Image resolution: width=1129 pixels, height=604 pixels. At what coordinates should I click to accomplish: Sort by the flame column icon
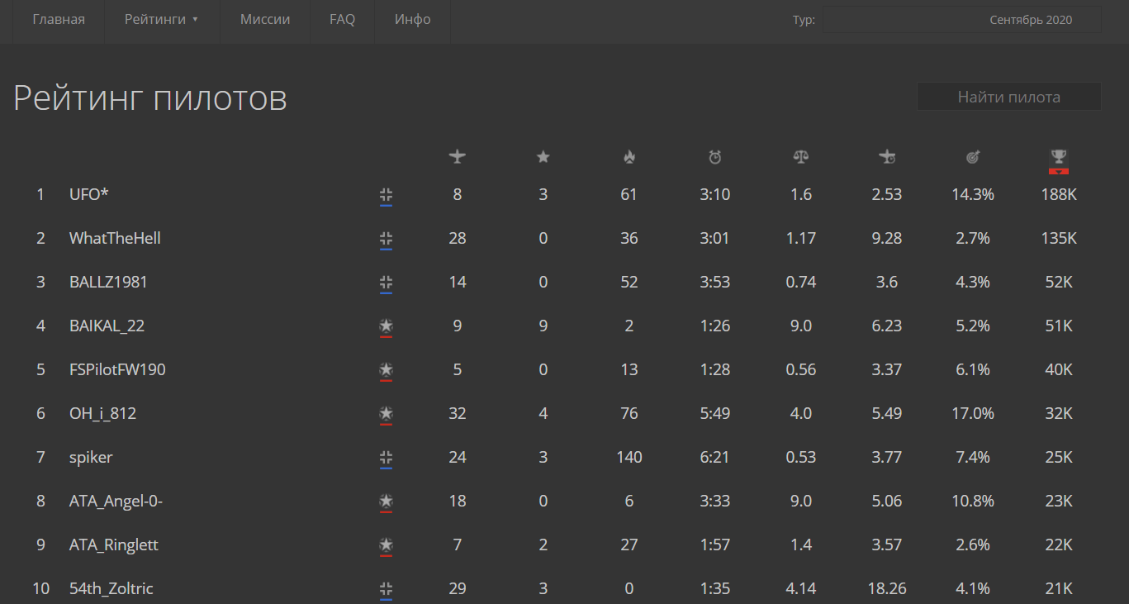click(629, 156)
